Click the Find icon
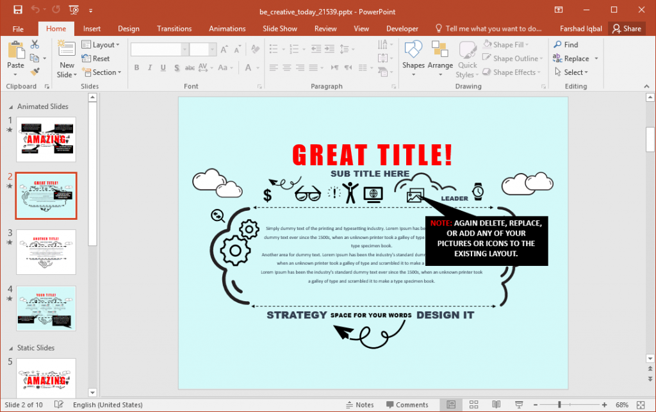Screen dimensions: 656x412 (566, 44)
